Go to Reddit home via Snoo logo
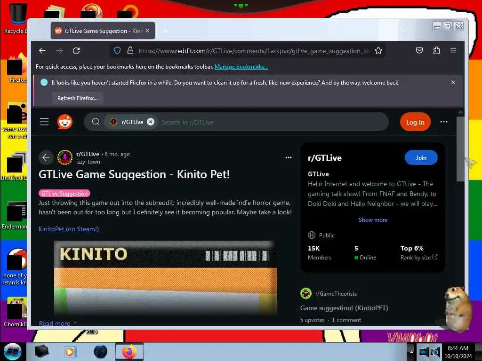 click(x=65, y=122)
